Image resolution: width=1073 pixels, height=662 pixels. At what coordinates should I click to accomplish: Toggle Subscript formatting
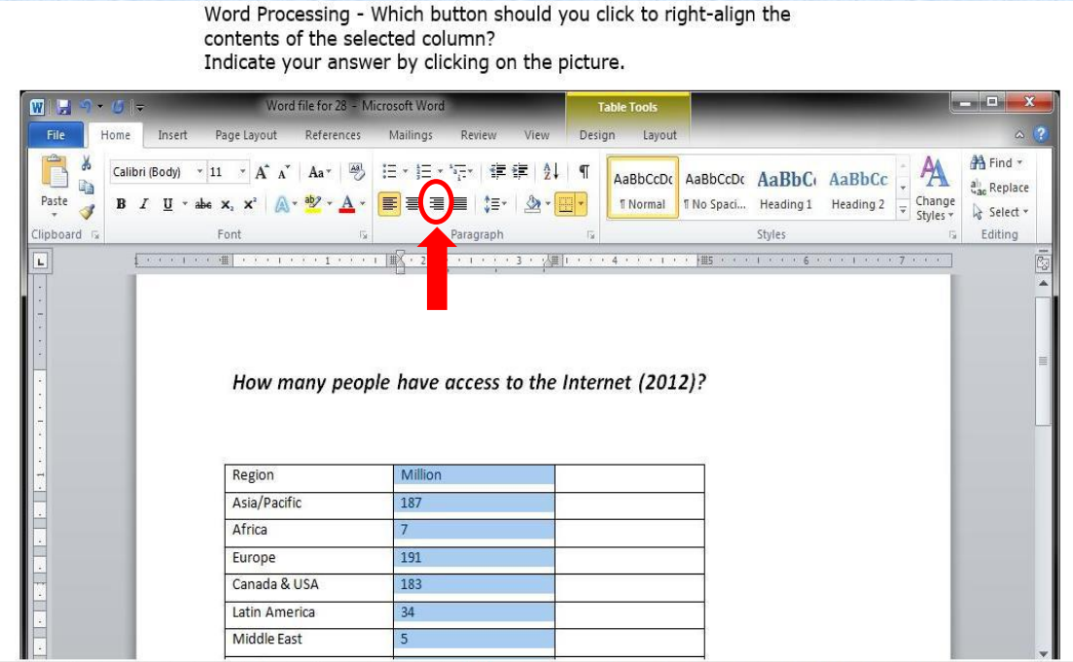click(x=228, y=204)
